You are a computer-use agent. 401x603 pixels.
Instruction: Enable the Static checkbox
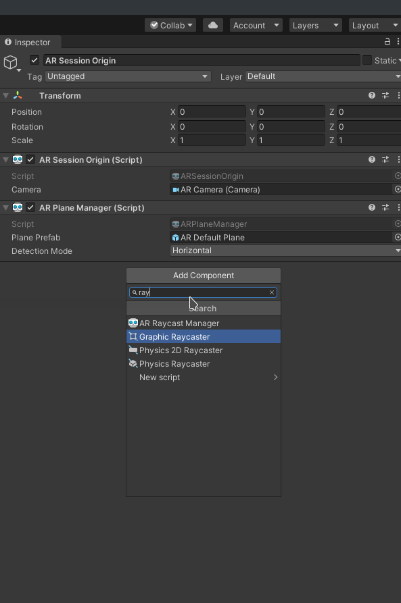367,60
